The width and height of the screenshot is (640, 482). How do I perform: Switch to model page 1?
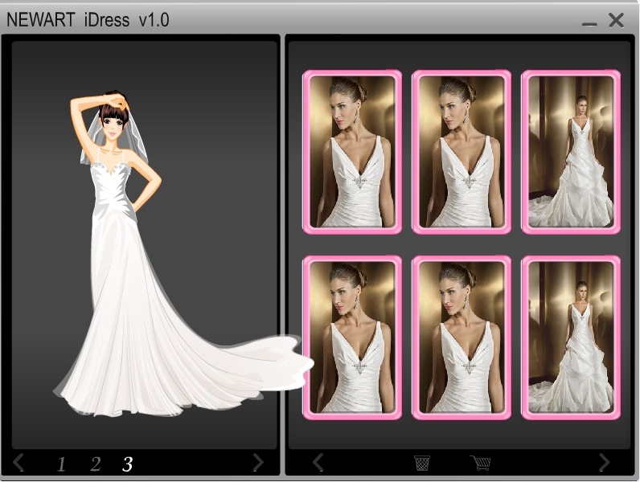coord(61,464)
